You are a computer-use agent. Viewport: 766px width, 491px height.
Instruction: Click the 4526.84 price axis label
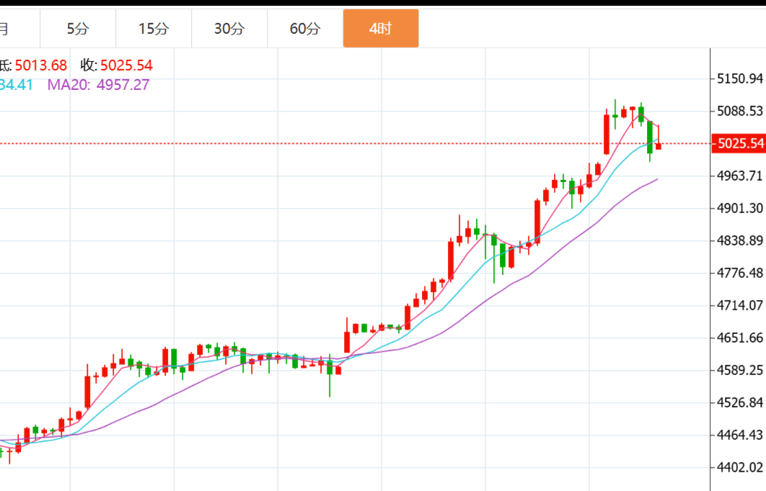[740, 402]
